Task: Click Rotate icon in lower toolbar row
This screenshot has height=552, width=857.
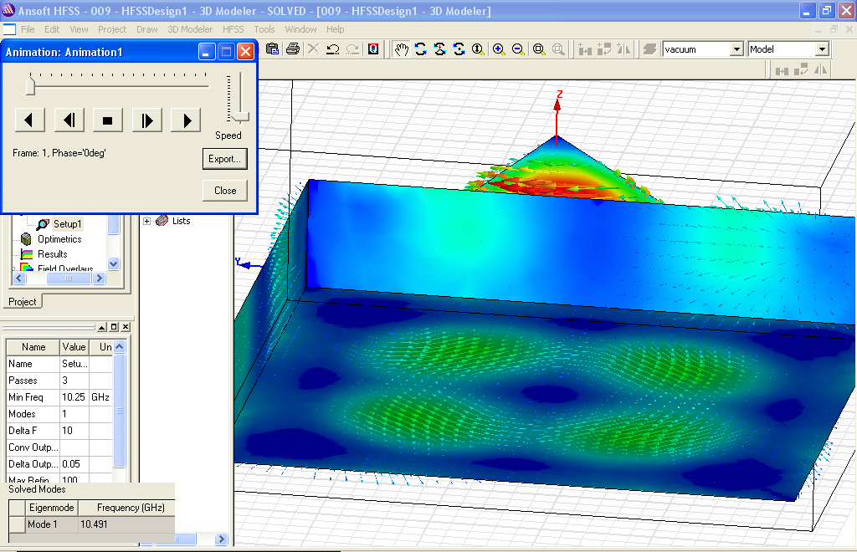Action: pyautogui.click(x=801, y=70)
